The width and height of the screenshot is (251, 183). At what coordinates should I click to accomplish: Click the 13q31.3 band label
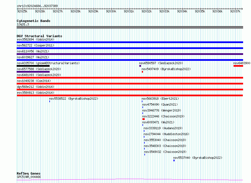pos(23,24)
